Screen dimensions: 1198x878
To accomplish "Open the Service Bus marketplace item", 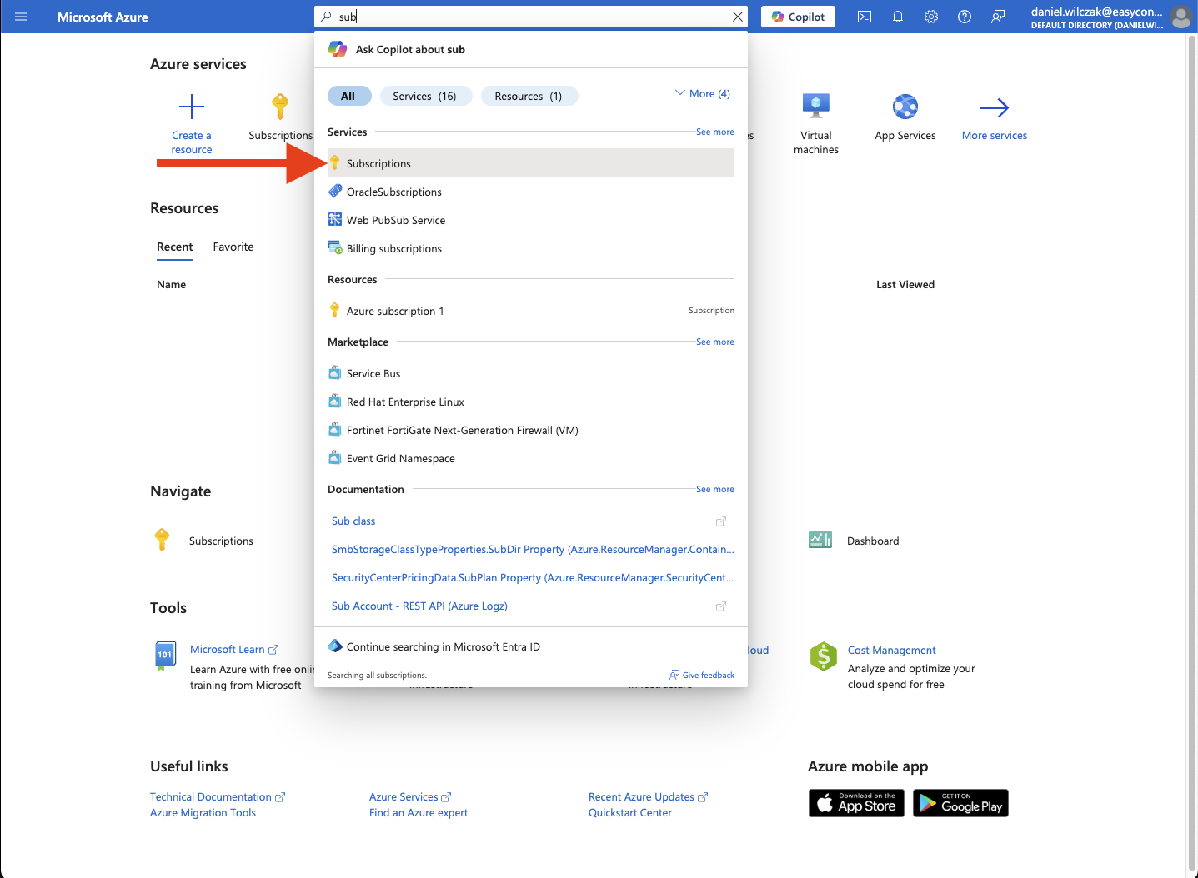I will coord(531,373).
